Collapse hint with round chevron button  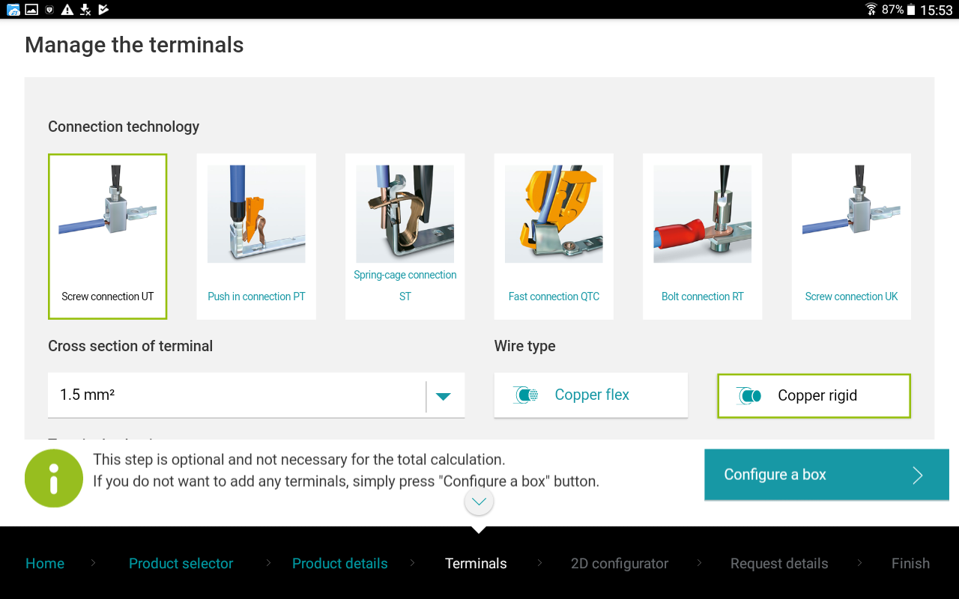[479, 501]
